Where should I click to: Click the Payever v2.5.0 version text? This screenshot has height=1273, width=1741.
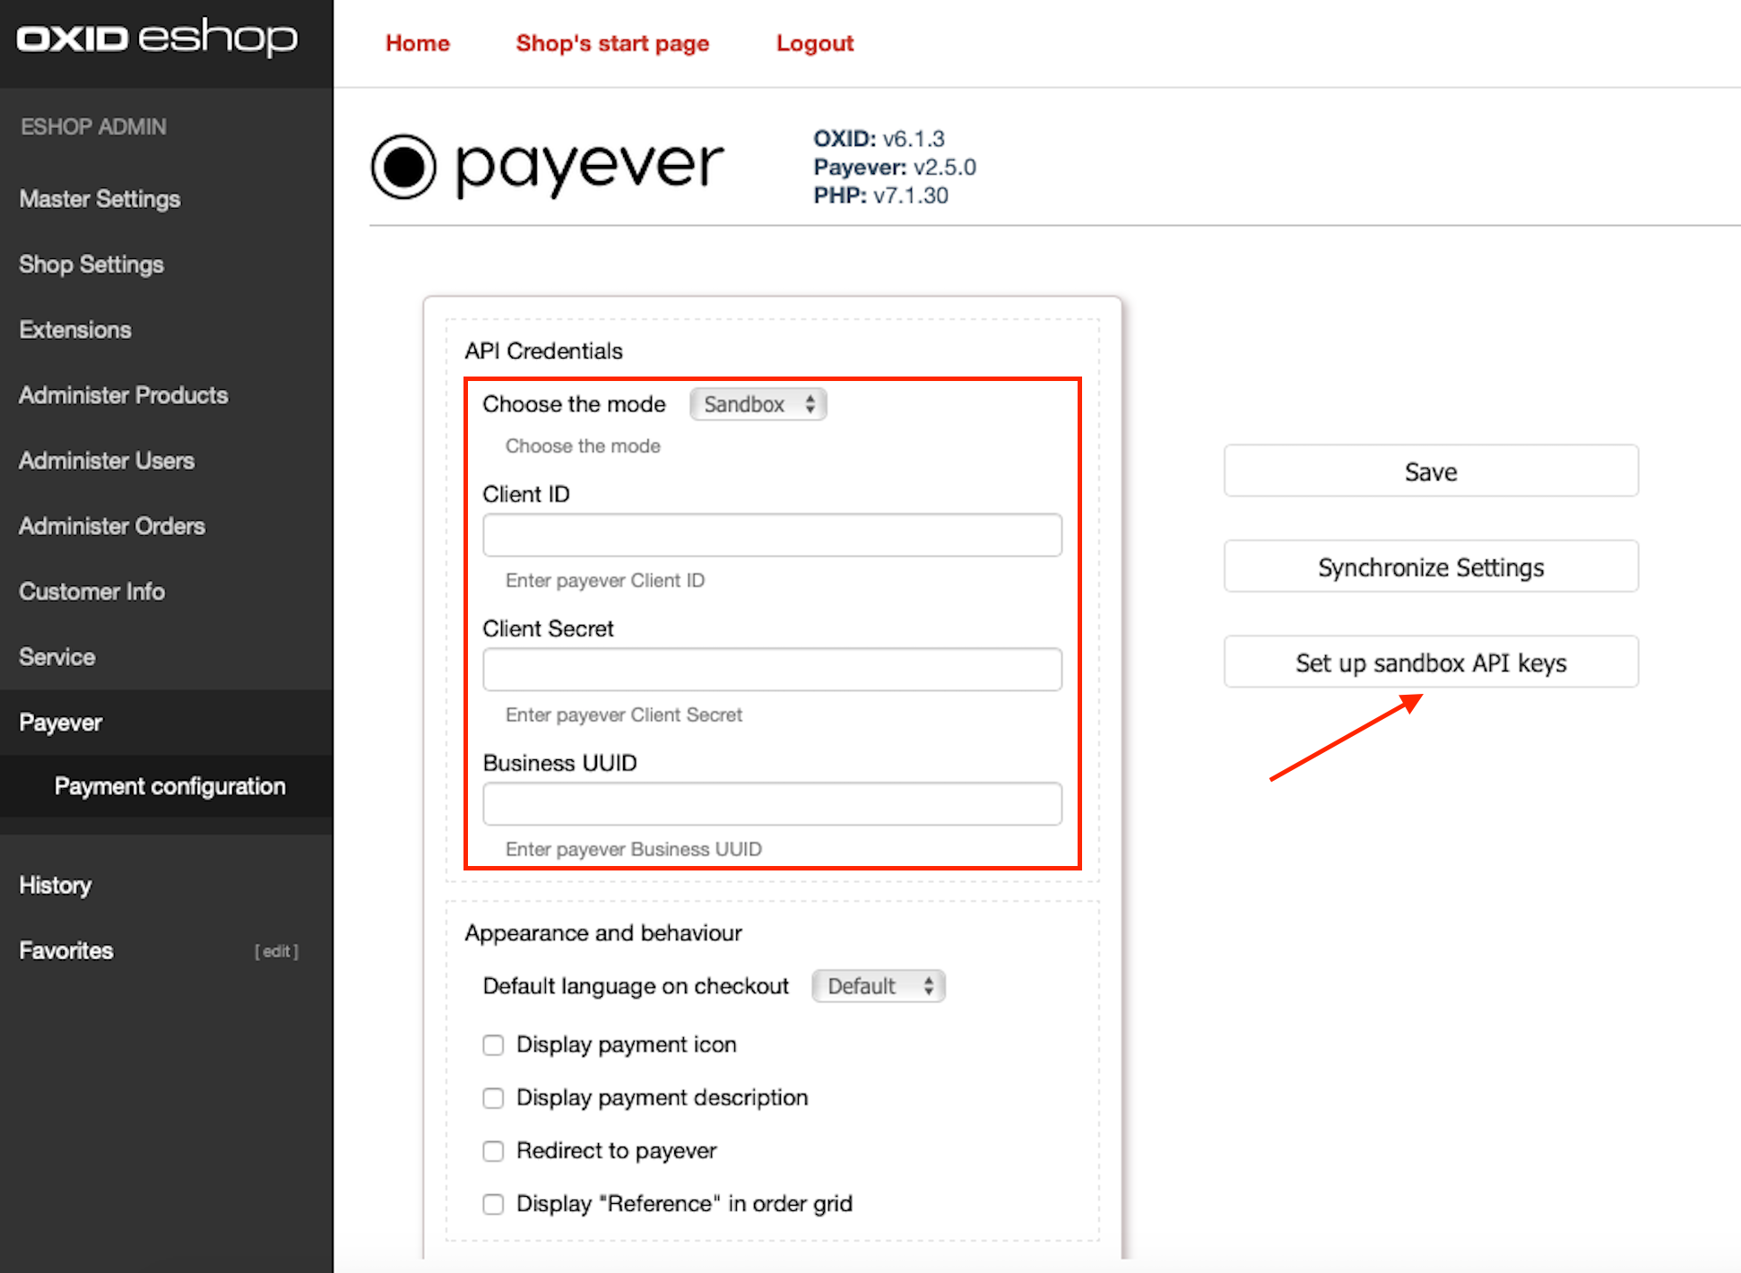tap(895, 168)
